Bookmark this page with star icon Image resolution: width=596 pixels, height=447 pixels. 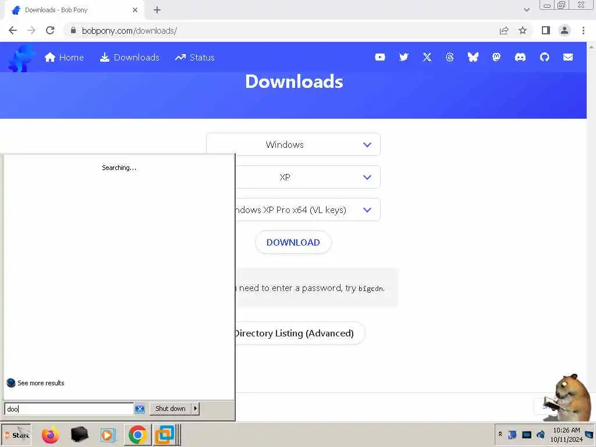(x=523, y=30)
